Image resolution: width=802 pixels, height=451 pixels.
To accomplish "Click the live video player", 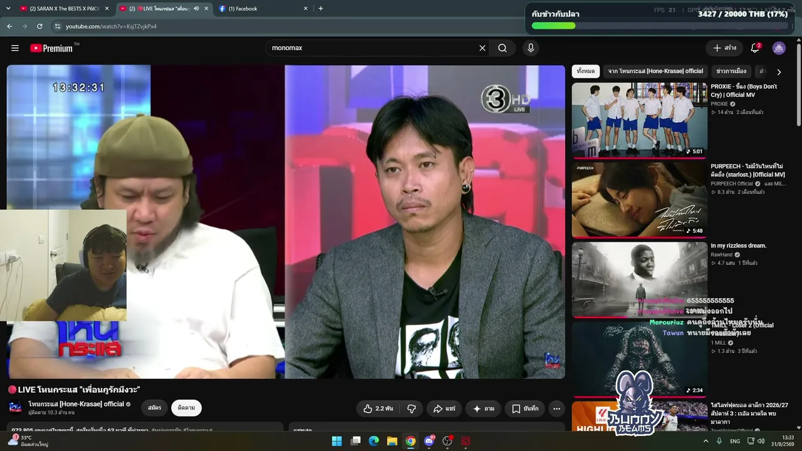I will point(286,222).
